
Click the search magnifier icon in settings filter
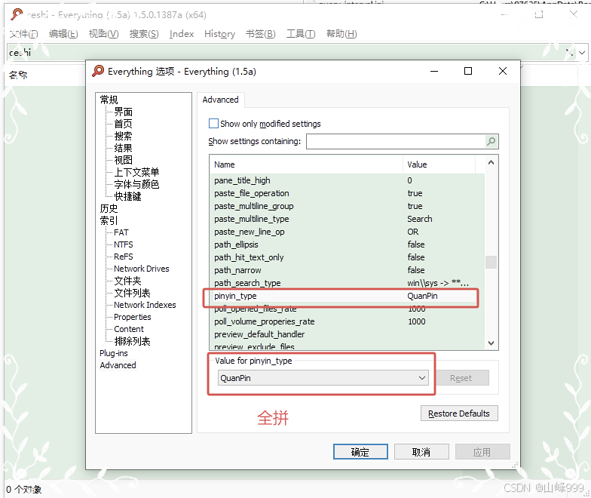pos(491,141)
